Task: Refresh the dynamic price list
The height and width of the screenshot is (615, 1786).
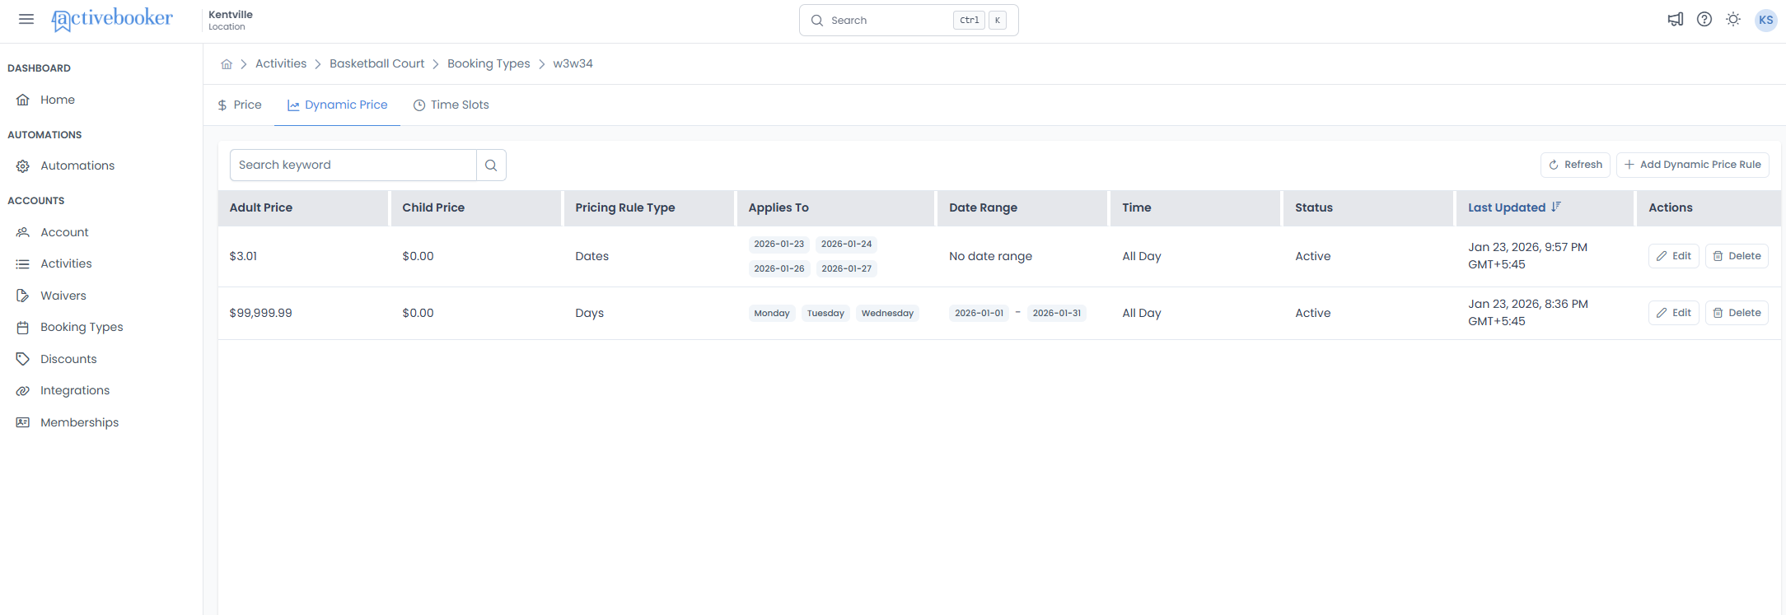Action: pos(1575,165)
